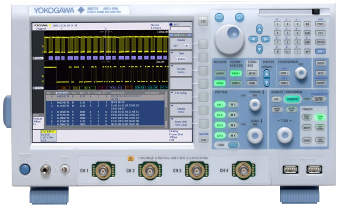The width and height of the screenshot is (338, 205).
Task: Open the Decode Setup submenu
Action: (x=181, y=70)
